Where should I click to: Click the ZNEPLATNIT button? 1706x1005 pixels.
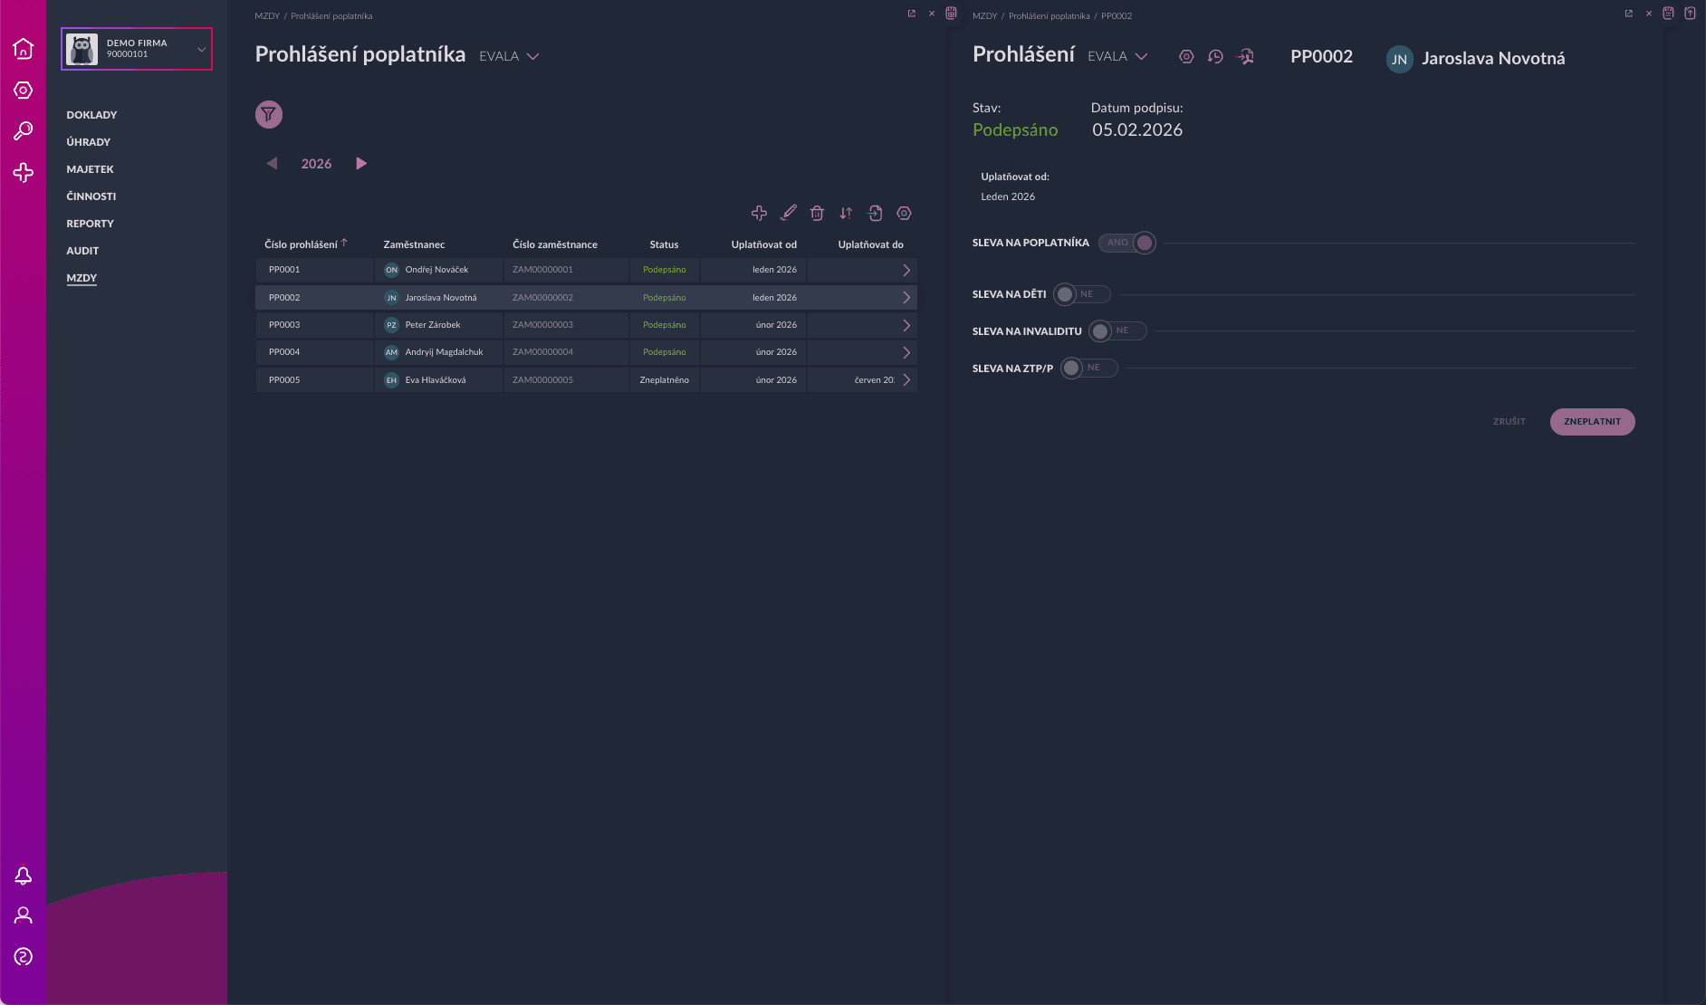[1592, 422]
